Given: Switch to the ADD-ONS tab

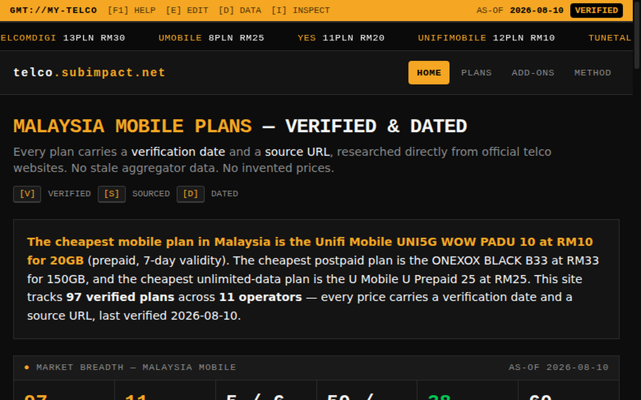Looking at the screenshot, I should coord(533,73).
